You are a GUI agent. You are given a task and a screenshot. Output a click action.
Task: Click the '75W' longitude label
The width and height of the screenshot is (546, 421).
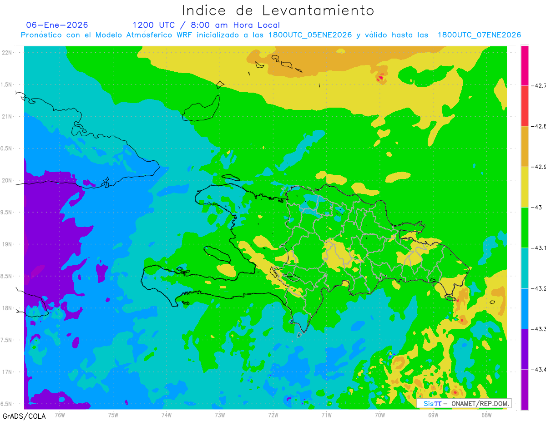click(x=113, y=415)
